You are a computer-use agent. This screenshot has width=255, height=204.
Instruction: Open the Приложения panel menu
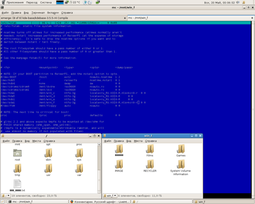(15, 3)
